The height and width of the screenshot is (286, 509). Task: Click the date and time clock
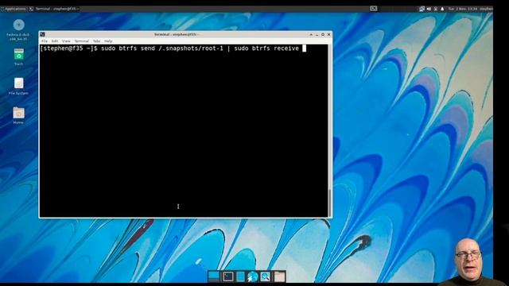pos(463,9)
